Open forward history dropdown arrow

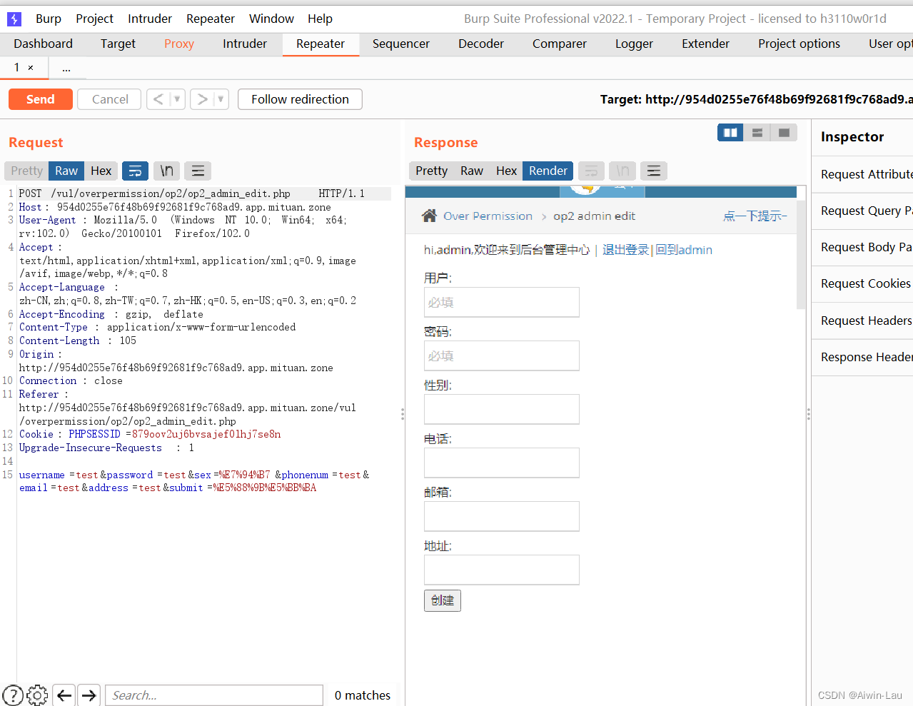pos(221,99)
